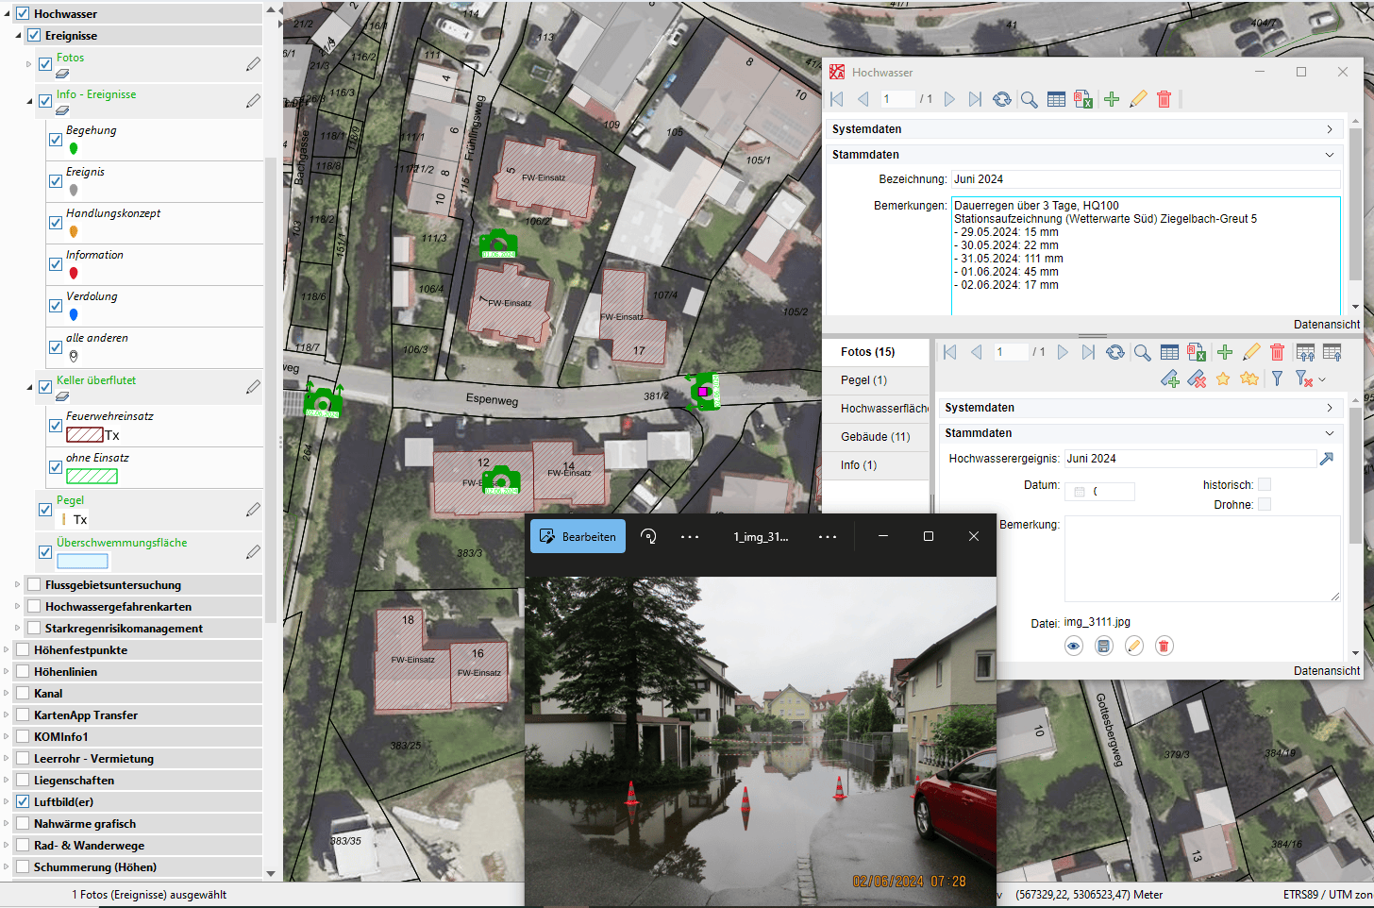Switch to the Gebäude (11) tab

tap(875, 437)
